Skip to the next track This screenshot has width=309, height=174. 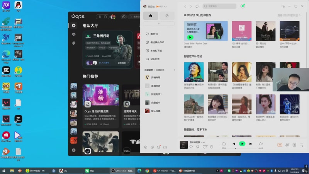(x=250, y=144)
